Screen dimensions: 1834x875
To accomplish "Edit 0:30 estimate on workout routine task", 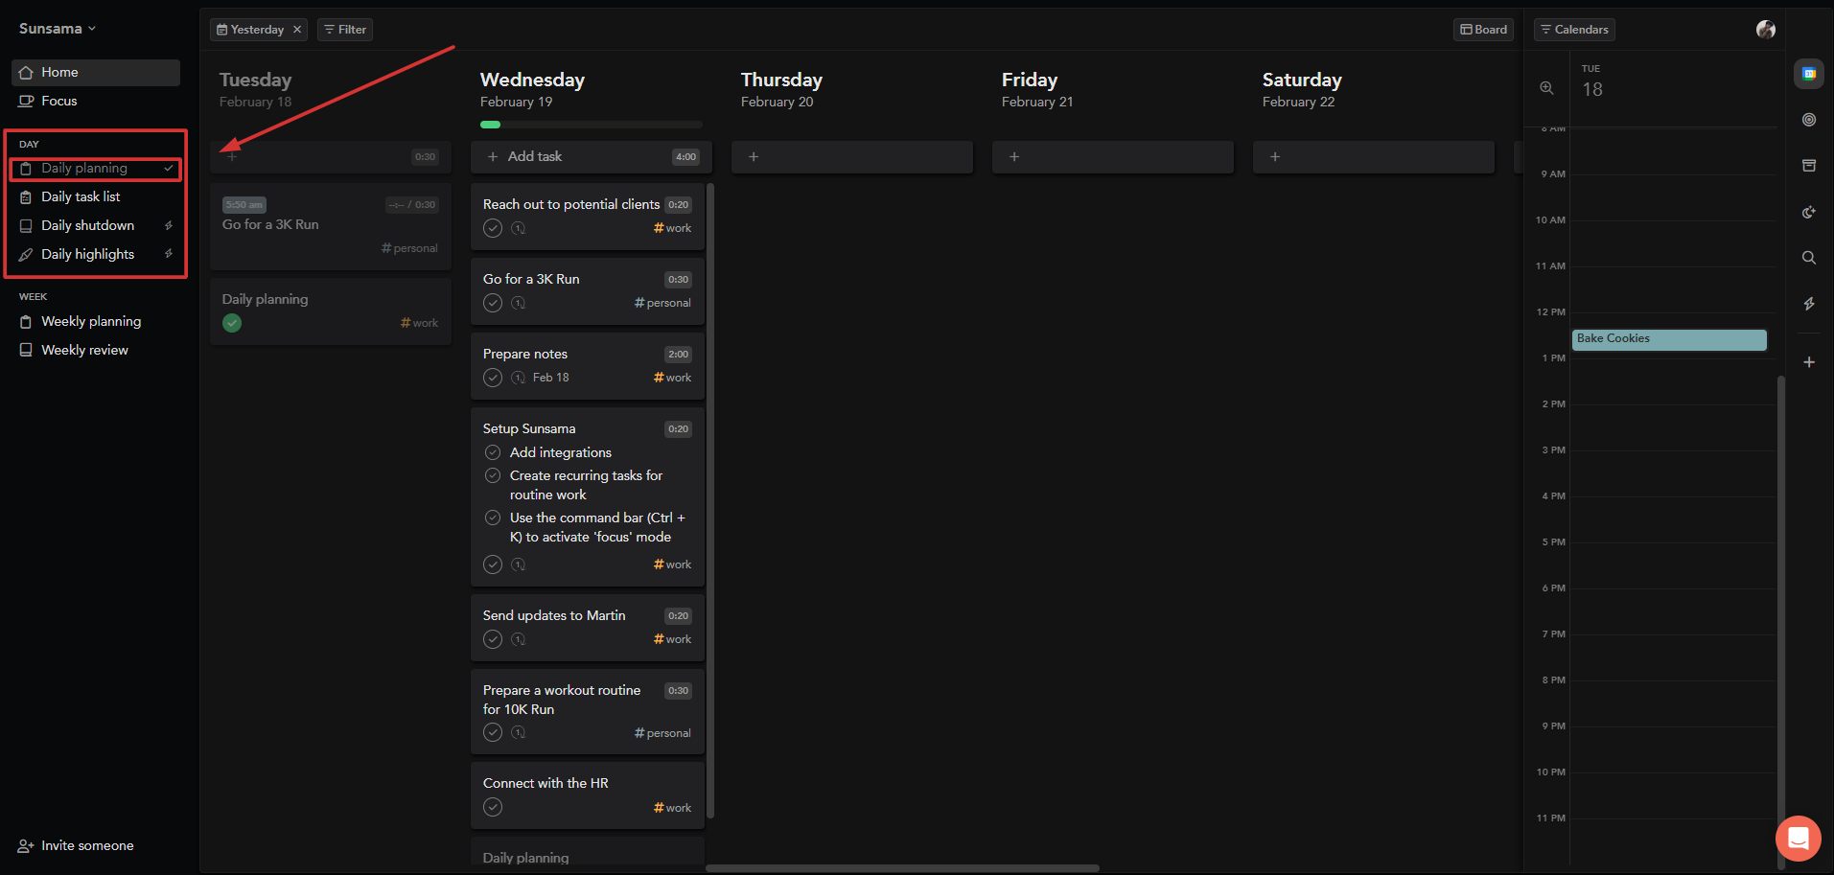I will (679, 691).
